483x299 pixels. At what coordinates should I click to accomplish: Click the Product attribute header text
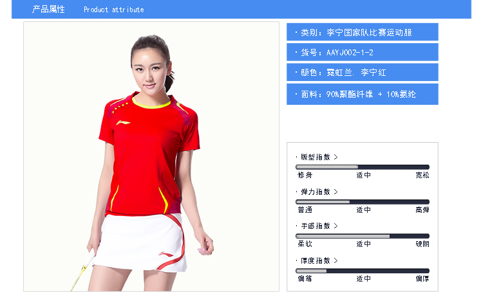click(x=113, y=10)
